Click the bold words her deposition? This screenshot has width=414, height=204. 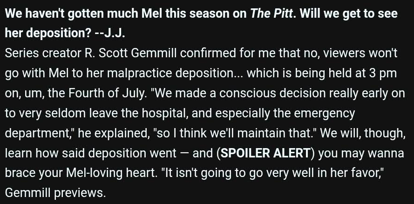point(48,34)
